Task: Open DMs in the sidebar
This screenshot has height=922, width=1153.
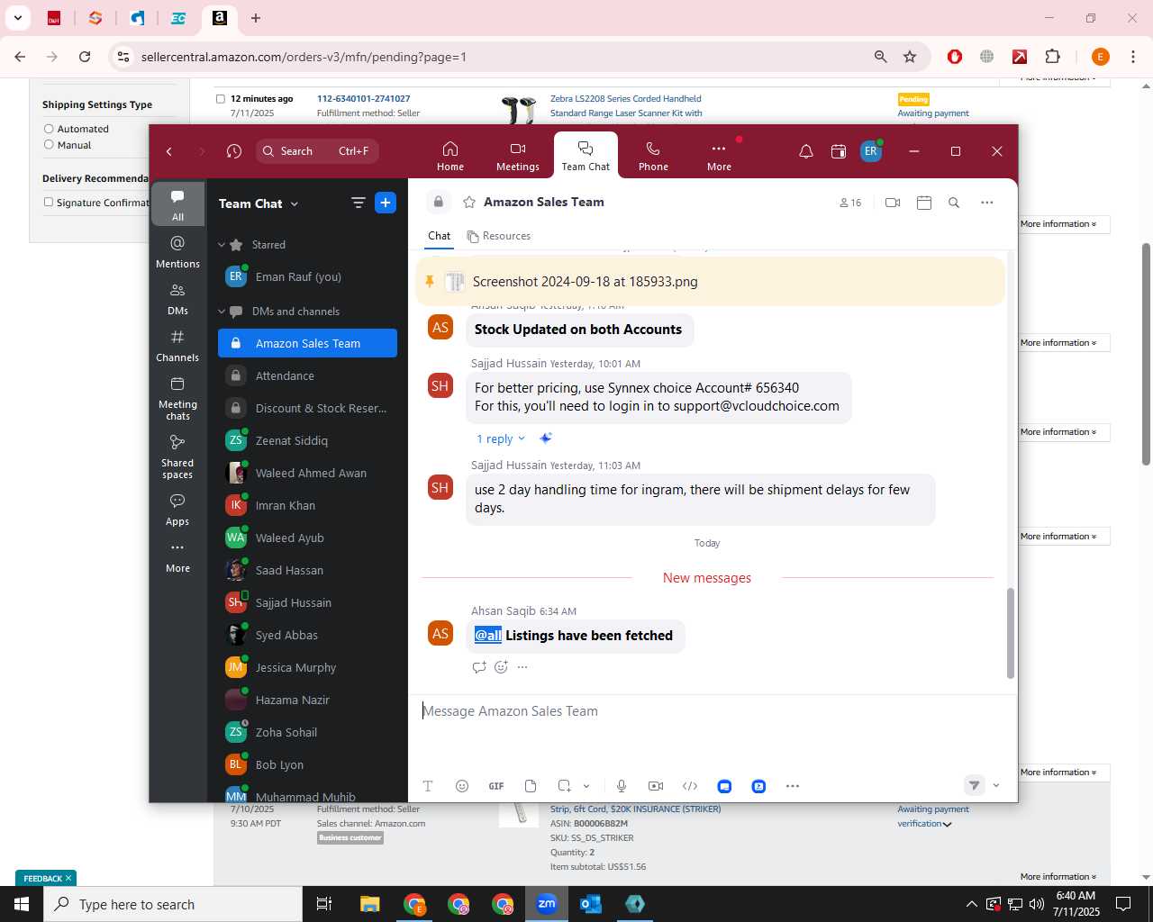Action: pyautogui.click(x=177, y=299)
